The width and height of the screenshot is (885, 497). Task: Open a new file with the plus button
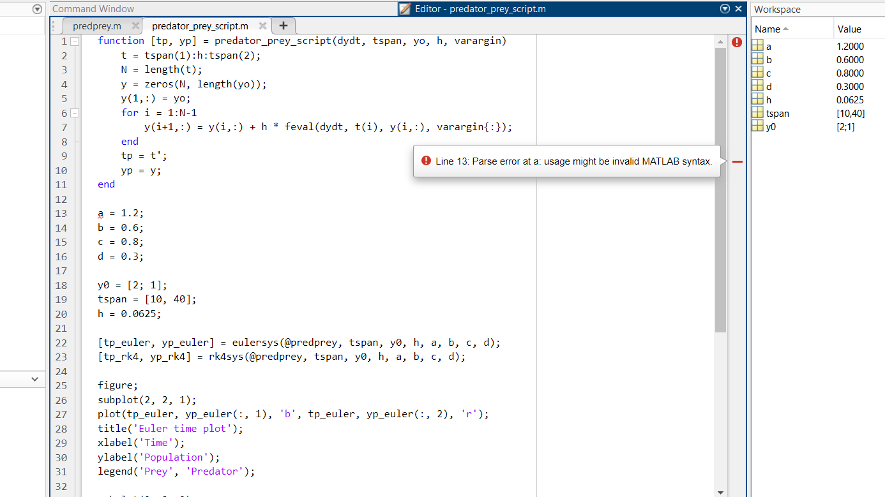coord(283,26)
